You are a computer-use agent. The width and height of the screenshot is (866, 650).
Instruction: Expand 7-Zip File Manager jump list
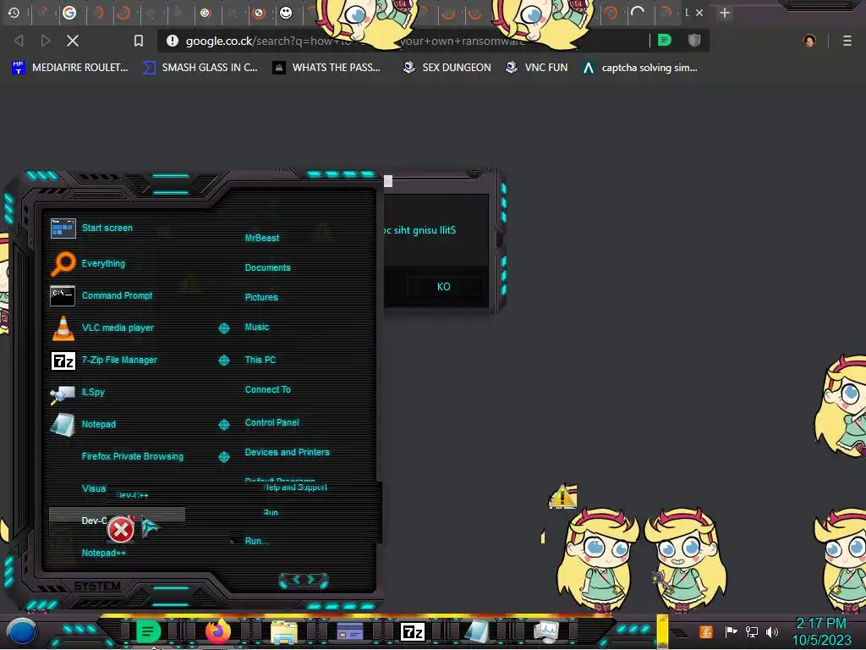[223, 361]
